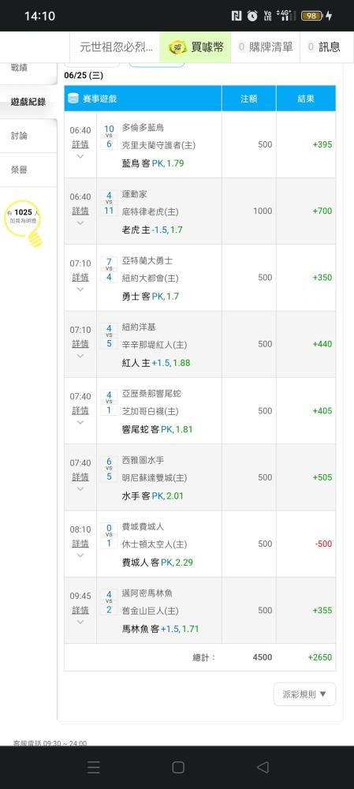The image size is (354, 789).
Task: Open 詳情 link for the 紐約洋基 game
Action: tap(80, 344)
